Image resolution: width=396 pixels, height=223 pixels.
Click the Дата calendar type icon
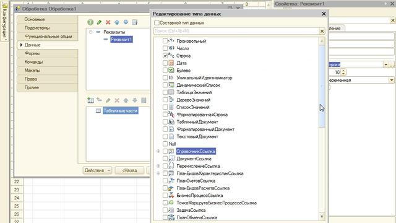click(171, 63)
